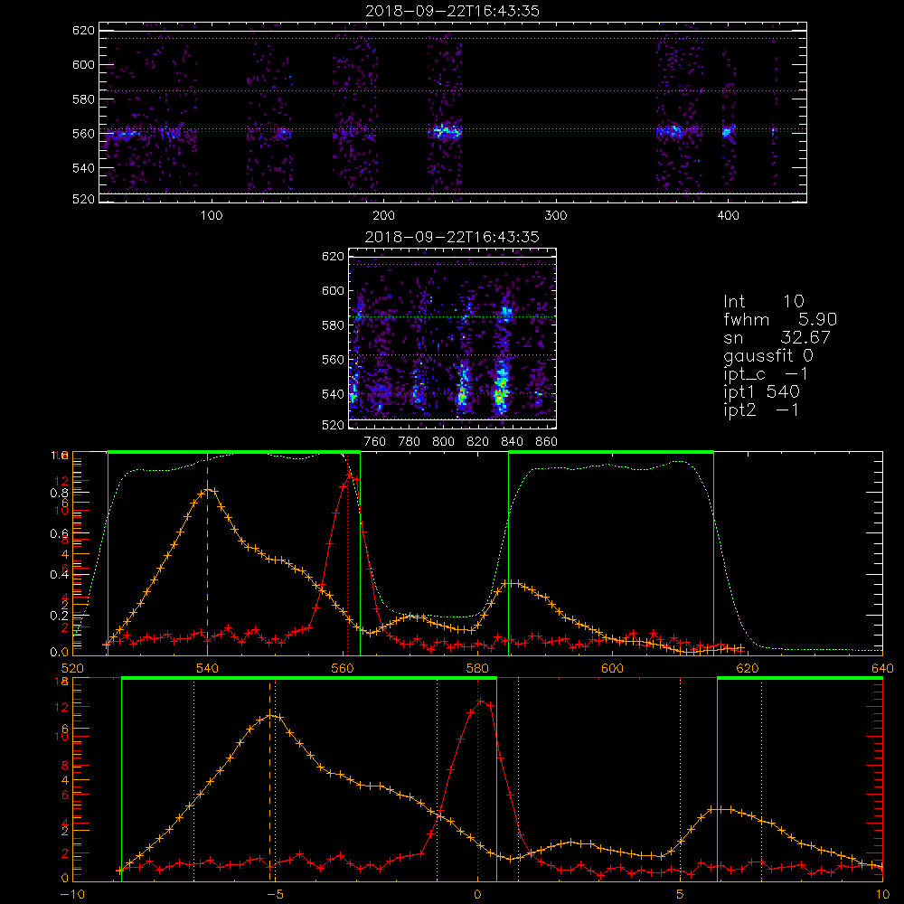Click x-axis label 840 under the middle image
The height and width of the screenshot is (904, 904).
[512, 442]
